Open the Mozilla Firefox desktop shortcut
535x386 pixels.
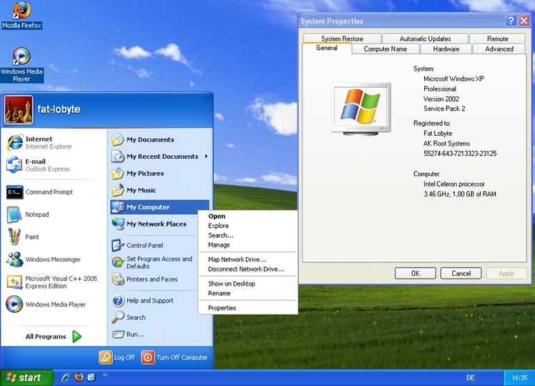coord(21,13)
